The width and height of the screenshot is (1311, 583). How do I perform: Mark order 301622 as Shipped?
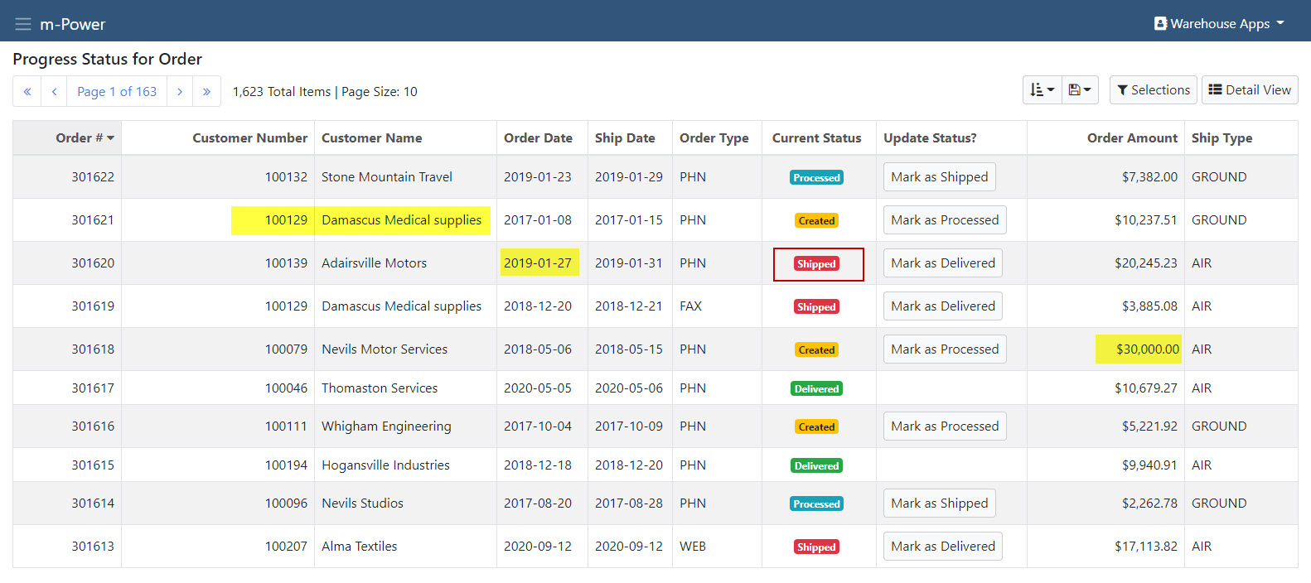point(939,177)
